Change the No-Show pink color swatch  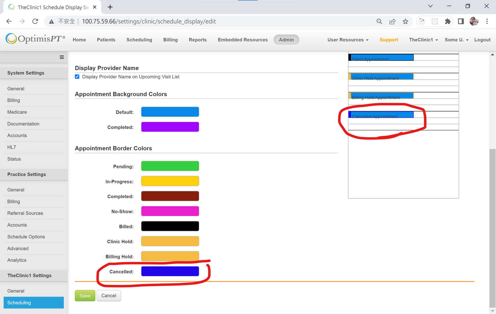click(170, 211)
